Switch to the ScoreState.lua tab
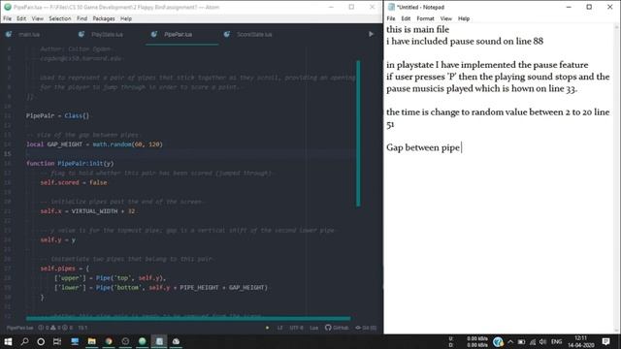Image resolution: width=621 pixels, height=349 pixels. pos(254,35)
